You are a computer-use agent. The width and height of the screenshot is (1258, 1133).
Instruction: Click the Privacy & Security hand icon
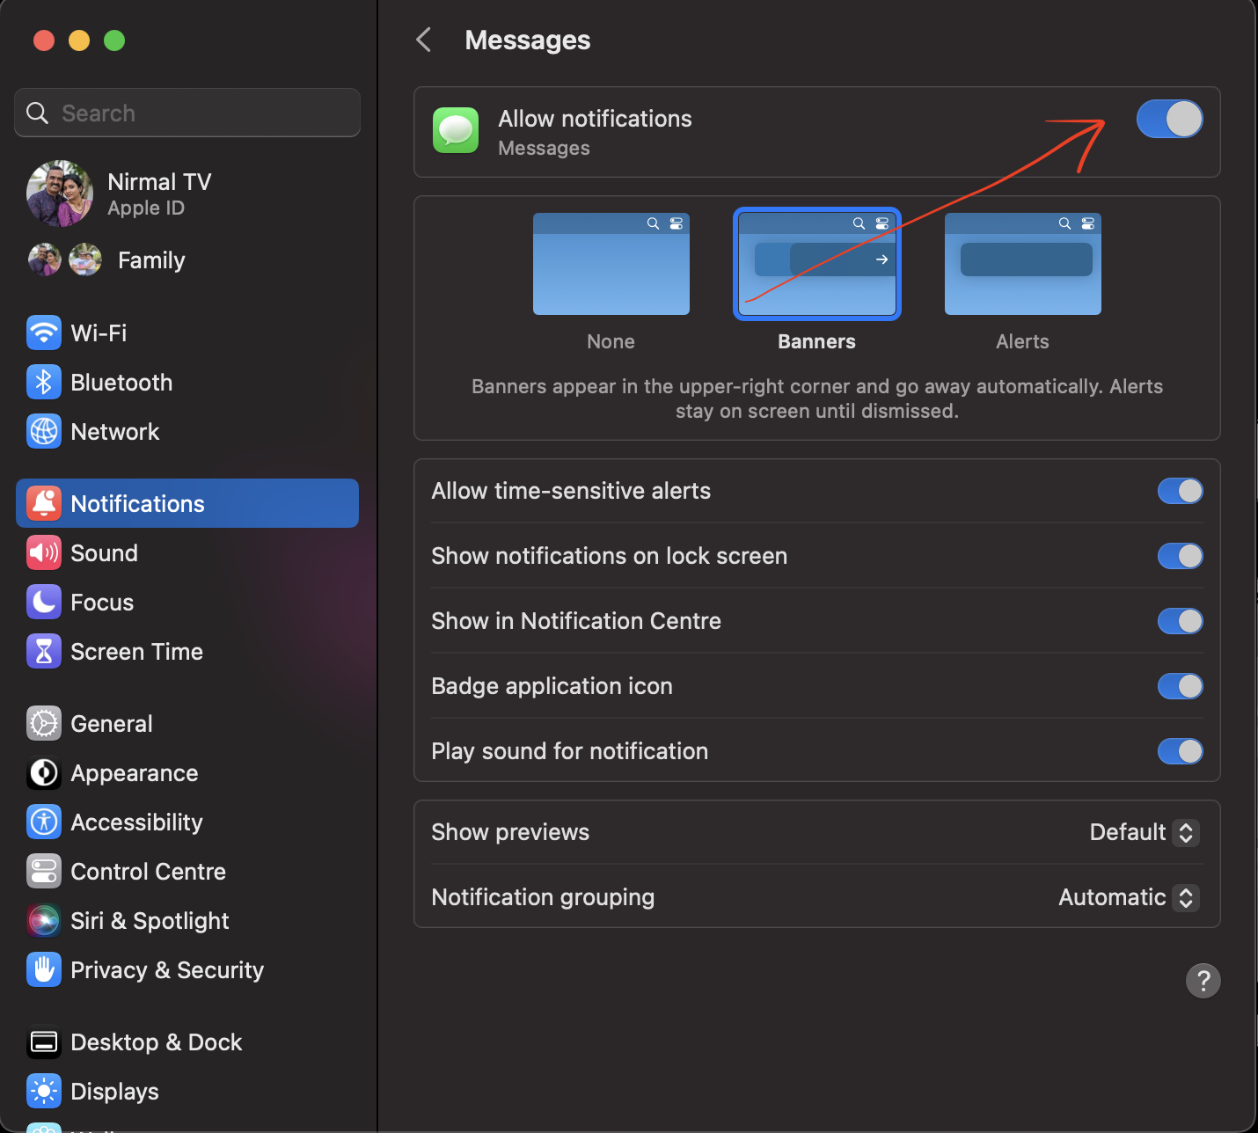click(x=44, y=969)
